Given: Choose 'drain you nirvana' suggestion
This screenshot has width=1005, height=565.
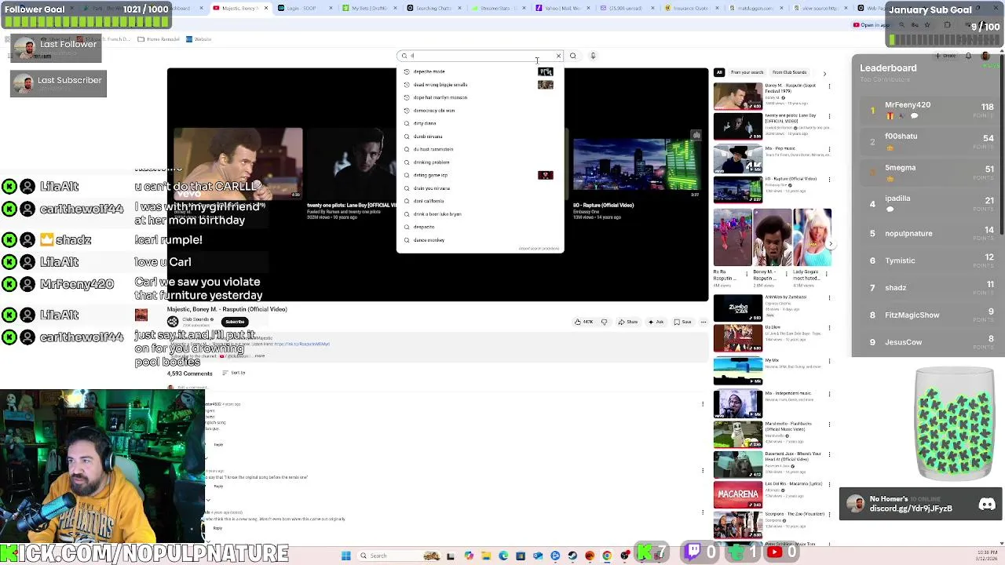Looking at the screenshot, I should (x=480, y=188).
